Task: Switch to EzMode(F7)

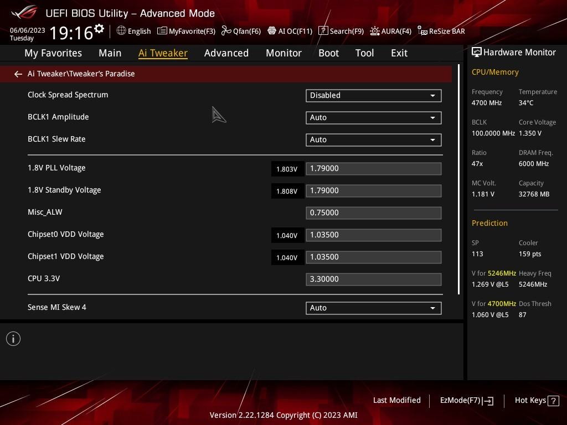Action: coord(467,401)
